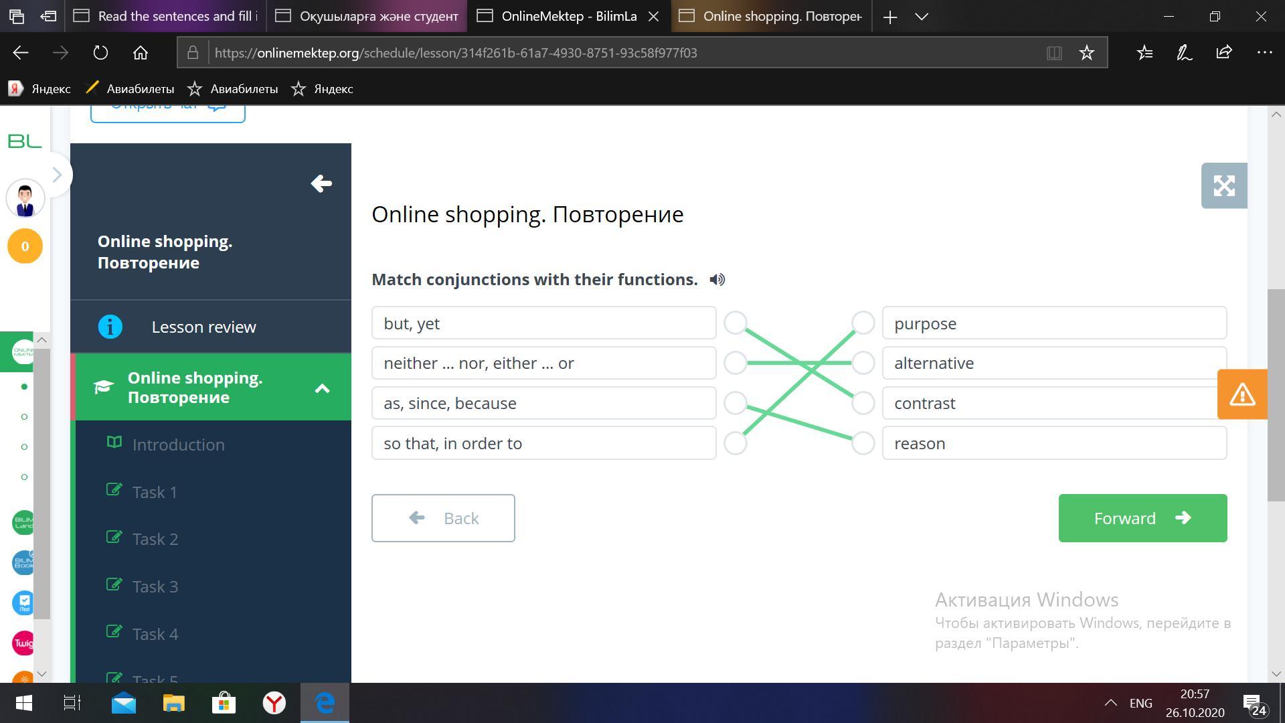Click the page's vertical scrollbar thumb

[1276, 395]
